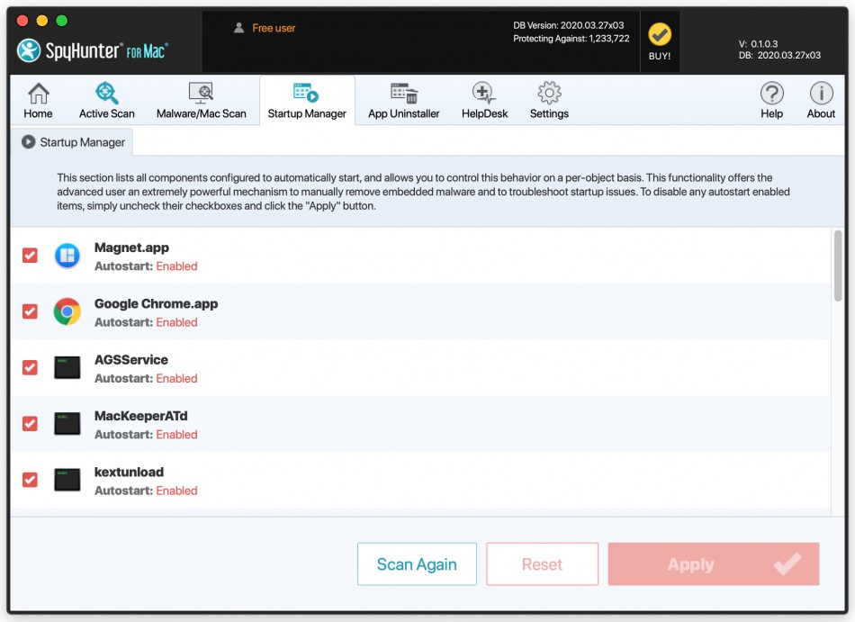Open SpyHunter Settings
855x622 pixels.
pos(549,99)
